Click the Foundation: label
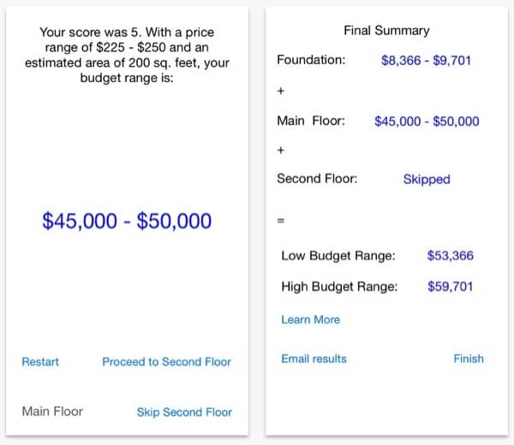Image resolution: width=514 pixels, height=445 pixels. point(311,61)
